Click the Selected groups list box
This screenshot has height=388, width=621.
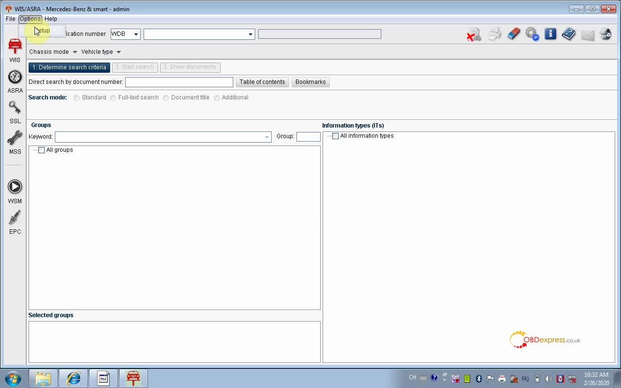point(175,342)
